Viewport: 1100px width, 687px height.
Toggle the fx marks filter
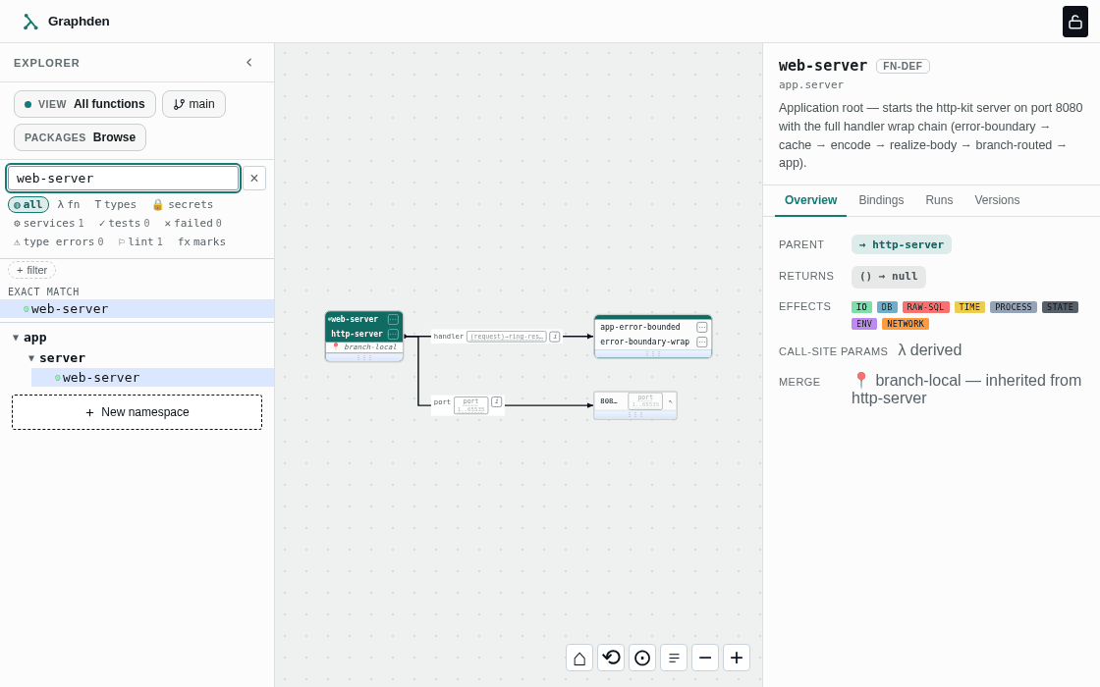tap(201, 241)
